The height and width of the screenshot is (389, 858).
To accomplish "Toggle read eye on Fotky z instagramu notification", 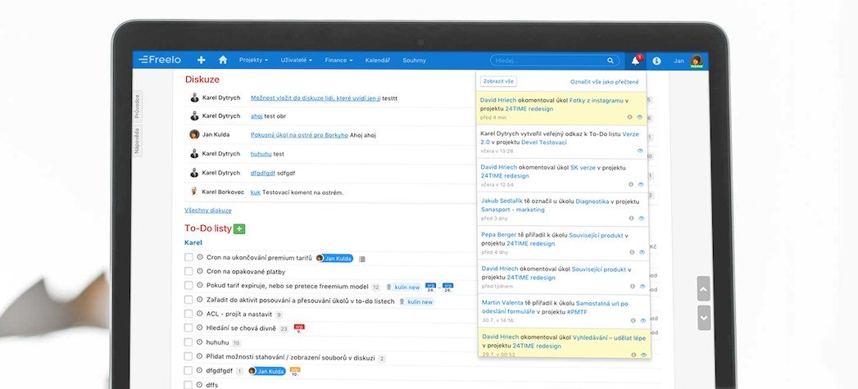I will [x=639, y=116].
